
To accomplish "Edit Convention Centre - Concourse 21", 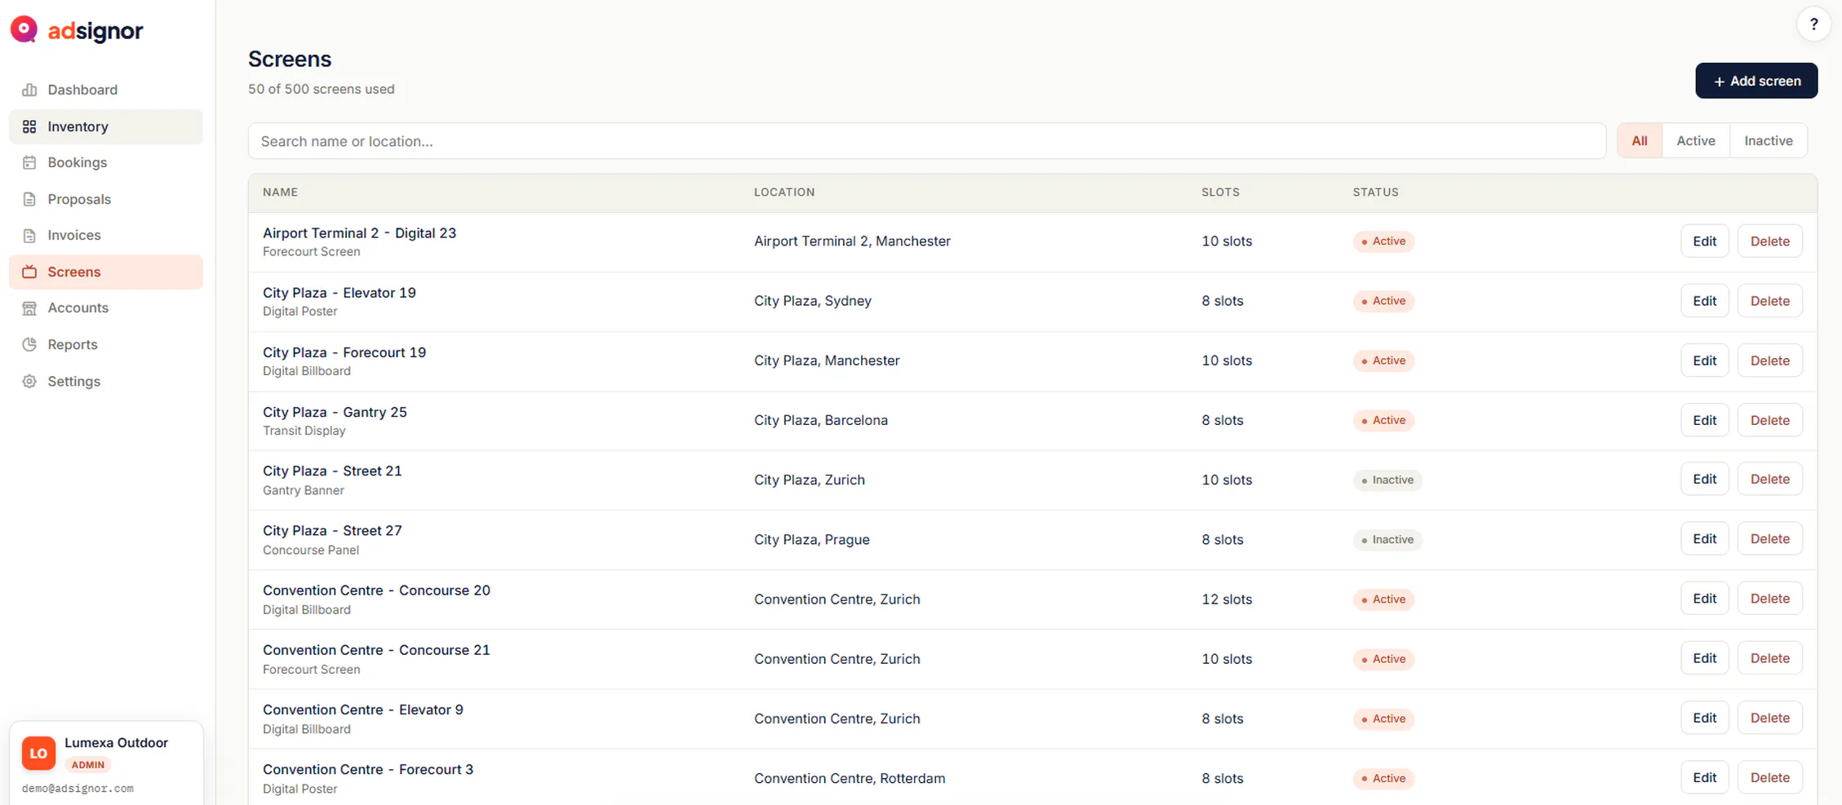I will point(1704,658).
